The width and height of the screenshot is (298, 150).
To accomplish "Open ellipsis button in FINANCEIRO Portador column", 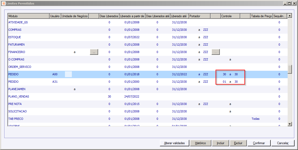I will pyautogui.click(x=216, y=52).
